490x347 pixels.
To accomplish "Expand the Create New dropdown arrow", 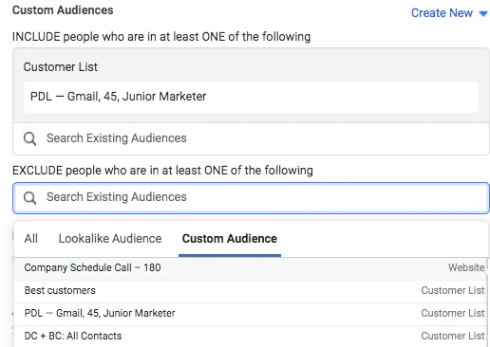I will 483,13.
